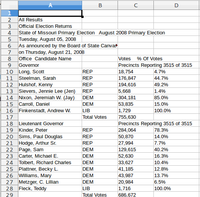Screen dimensions: 200x197
Task: Select Page, Sam percentage 40.2% cell
Action: pos(177,150)
